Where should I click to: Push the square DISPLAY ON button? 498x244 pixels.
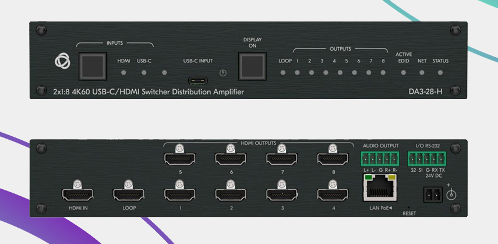(252, 66)
